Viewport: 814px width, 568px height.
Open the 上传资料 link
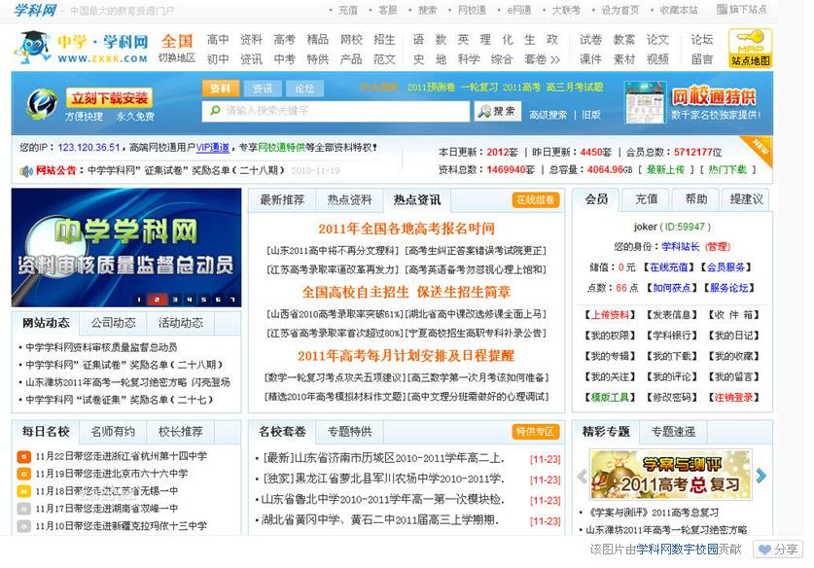click(x=610, y=315)
